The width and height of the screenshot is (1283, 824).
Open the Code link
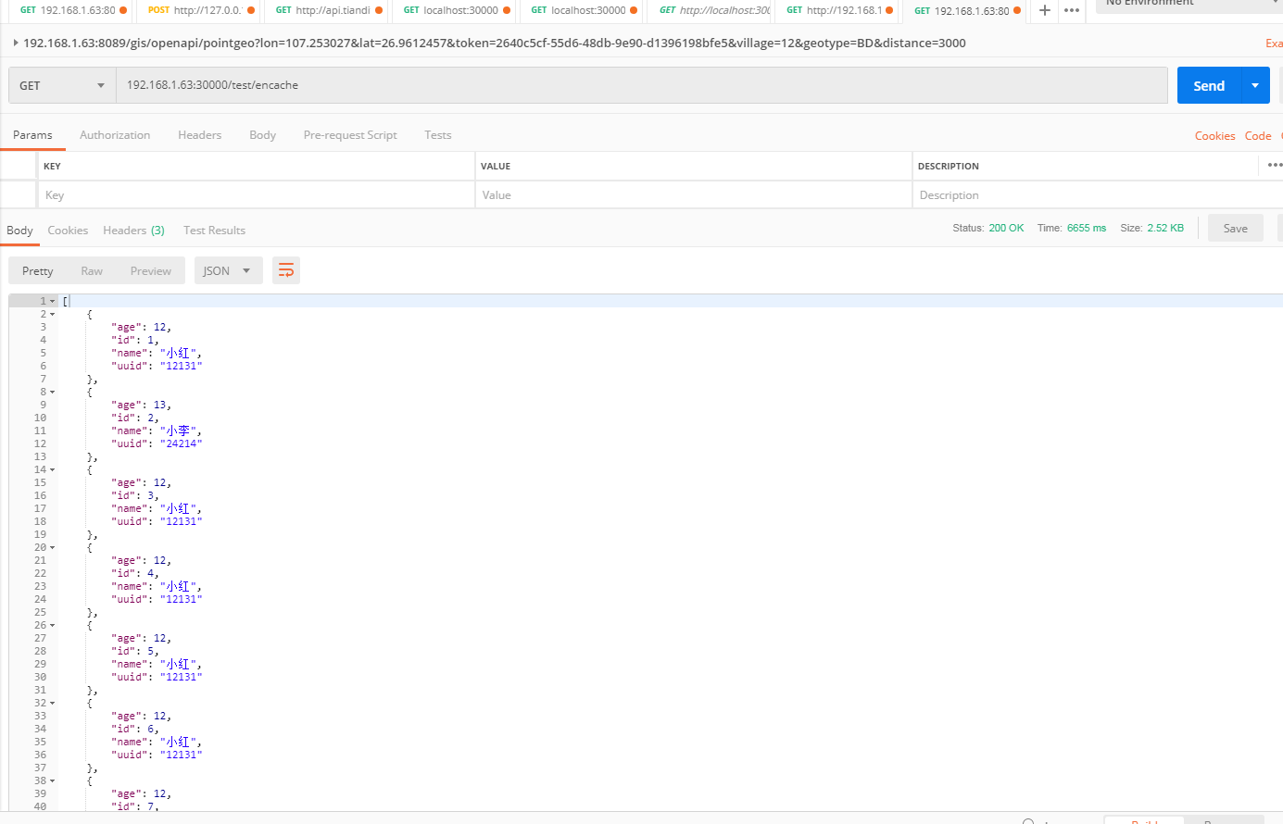pos(1258,135)
